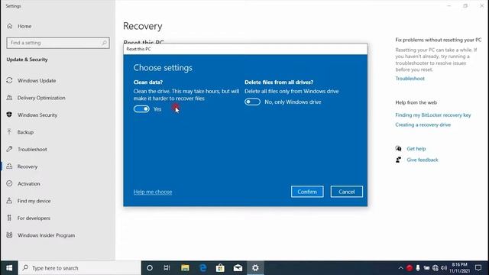
Task: Open For developers page
Action: (x=34, y=218)
